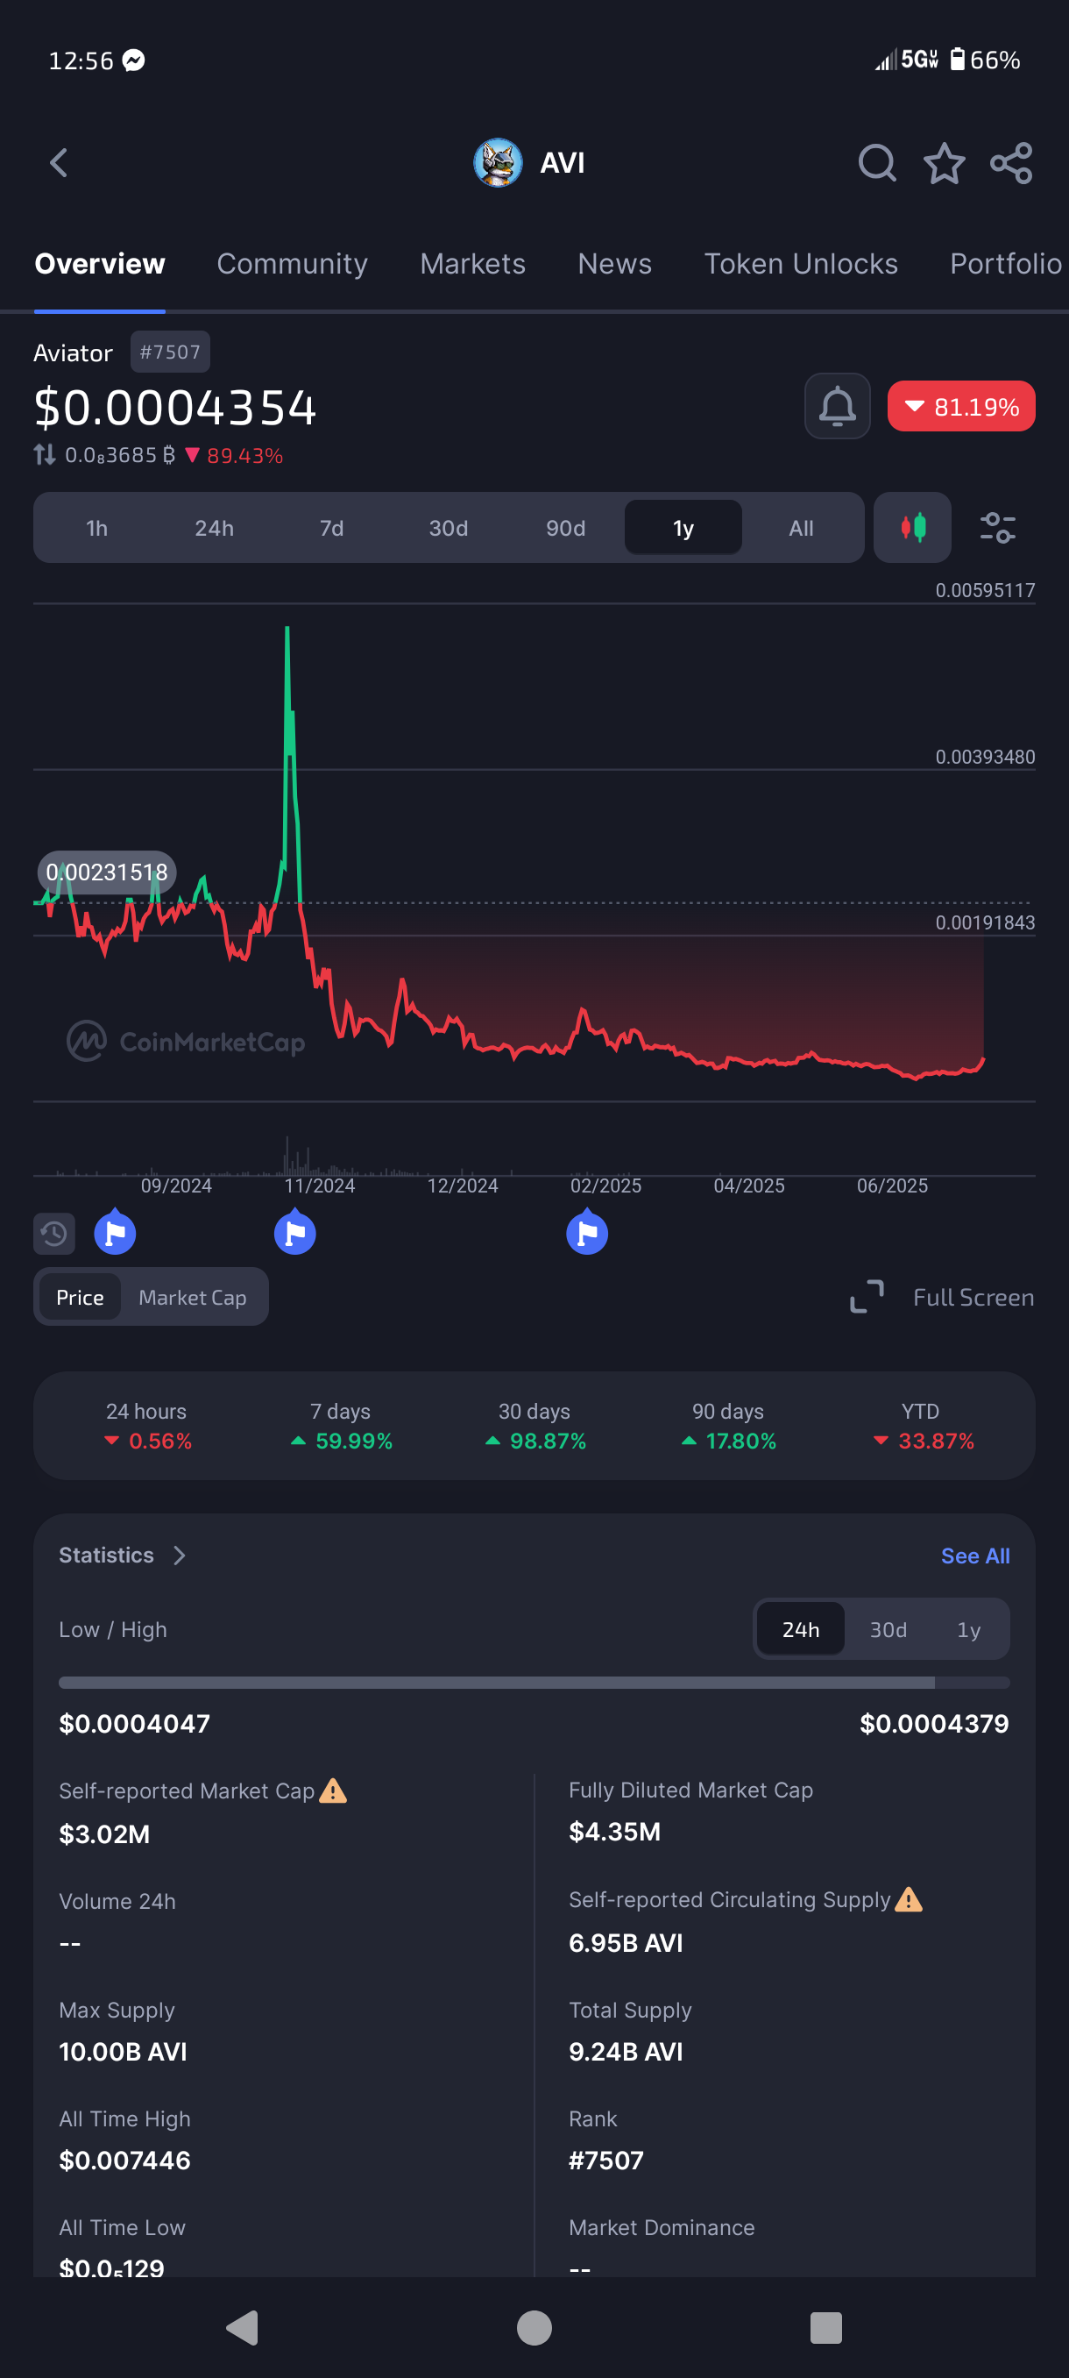Set Low/High range to 24h
The width and height of the screenshot is (1069, 2378).
[801, 1629]
